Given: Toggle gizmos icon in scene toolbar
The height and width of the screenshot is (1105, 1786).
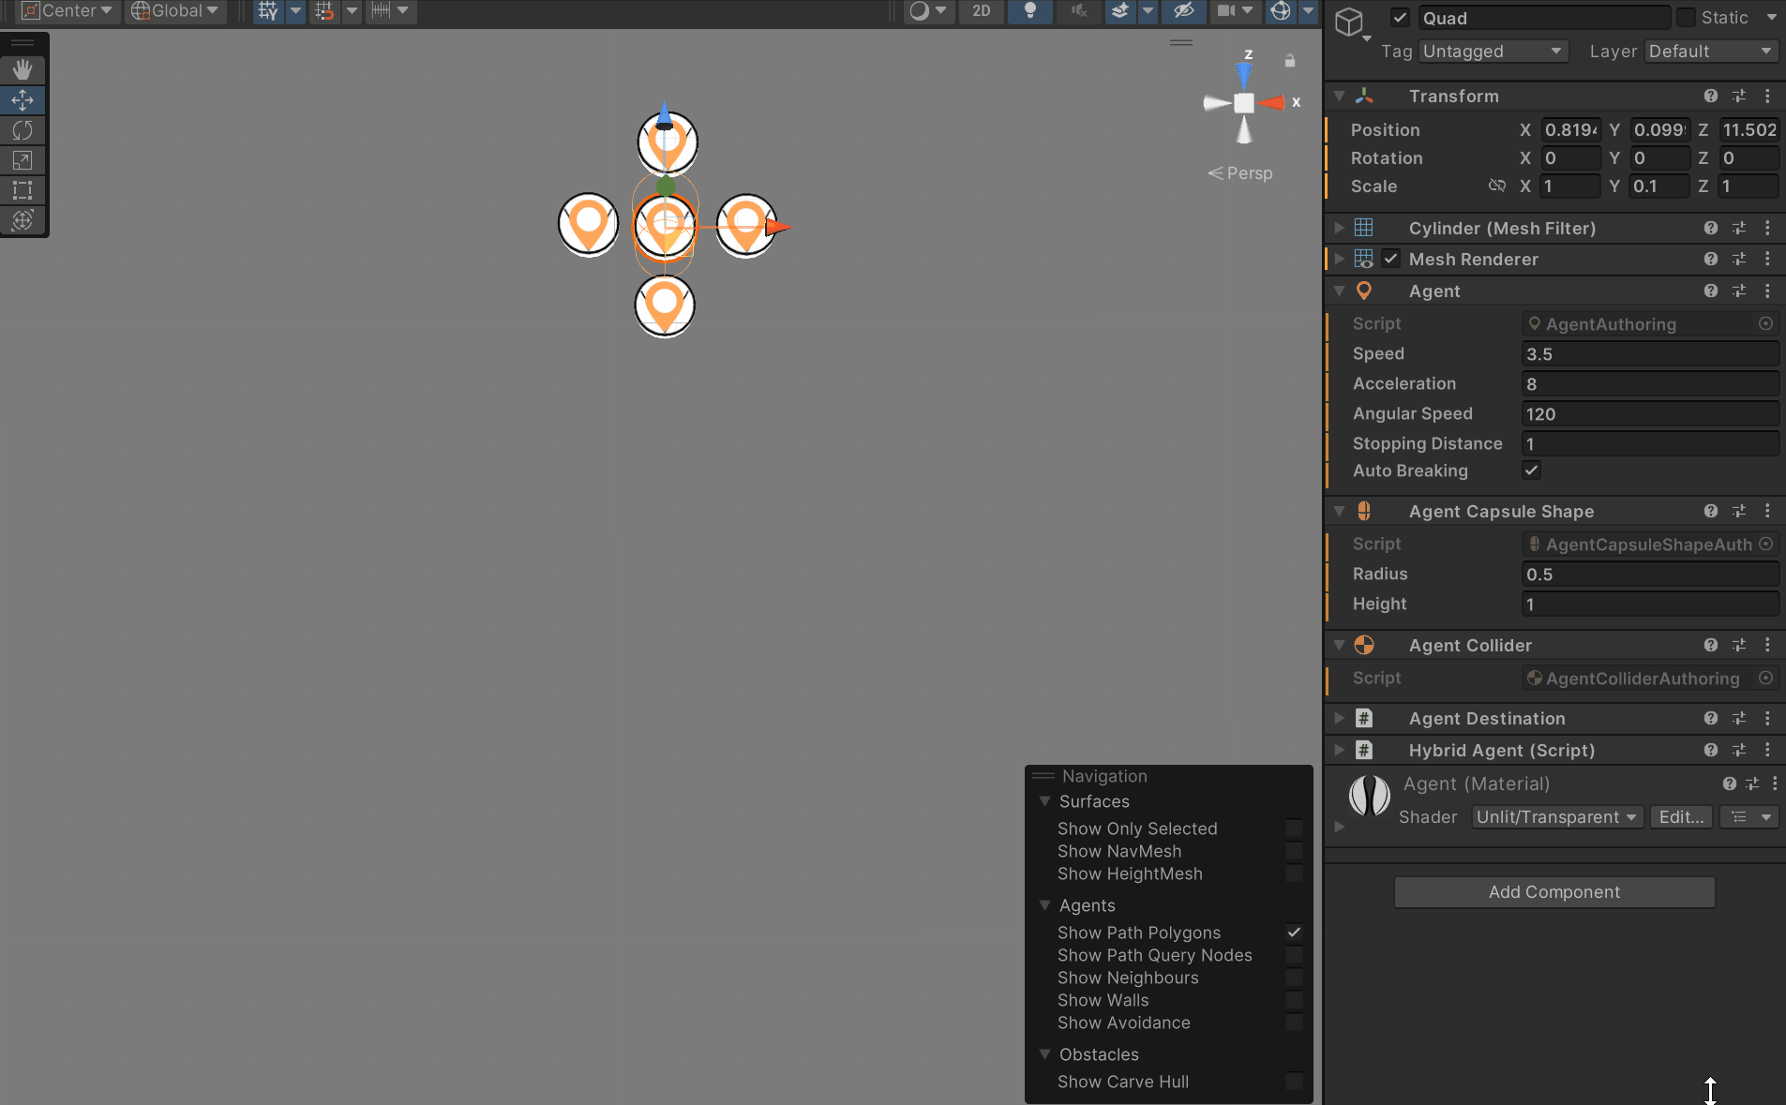Looking at the screenshot, I should [x=1281, y=11].
